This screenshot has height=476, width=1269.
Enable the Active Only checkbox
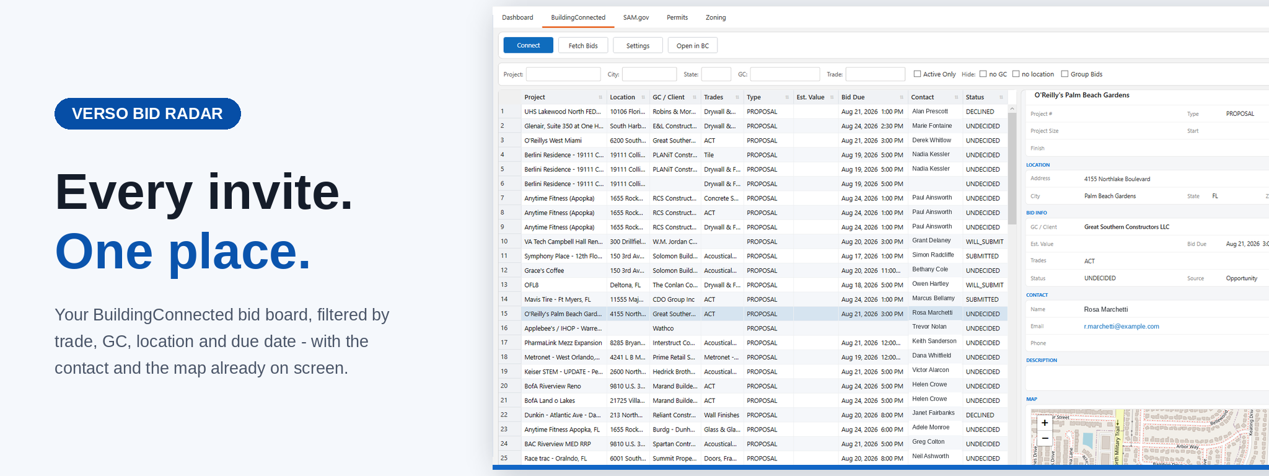click(x=917, y=74)
